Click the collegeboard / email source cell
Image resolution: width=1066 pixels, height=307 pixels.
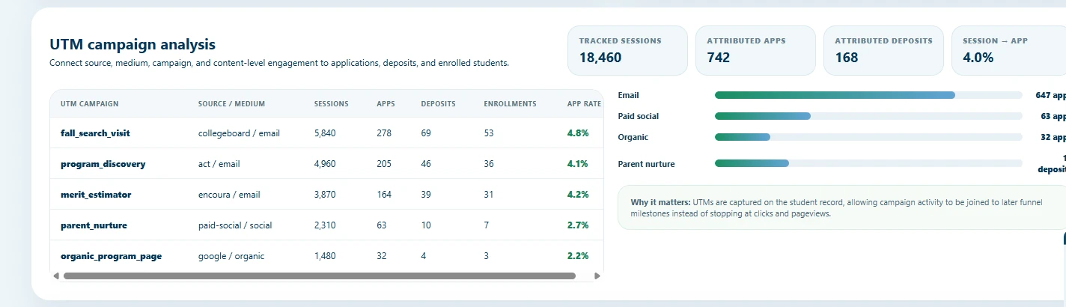click(x=239, y=133)
